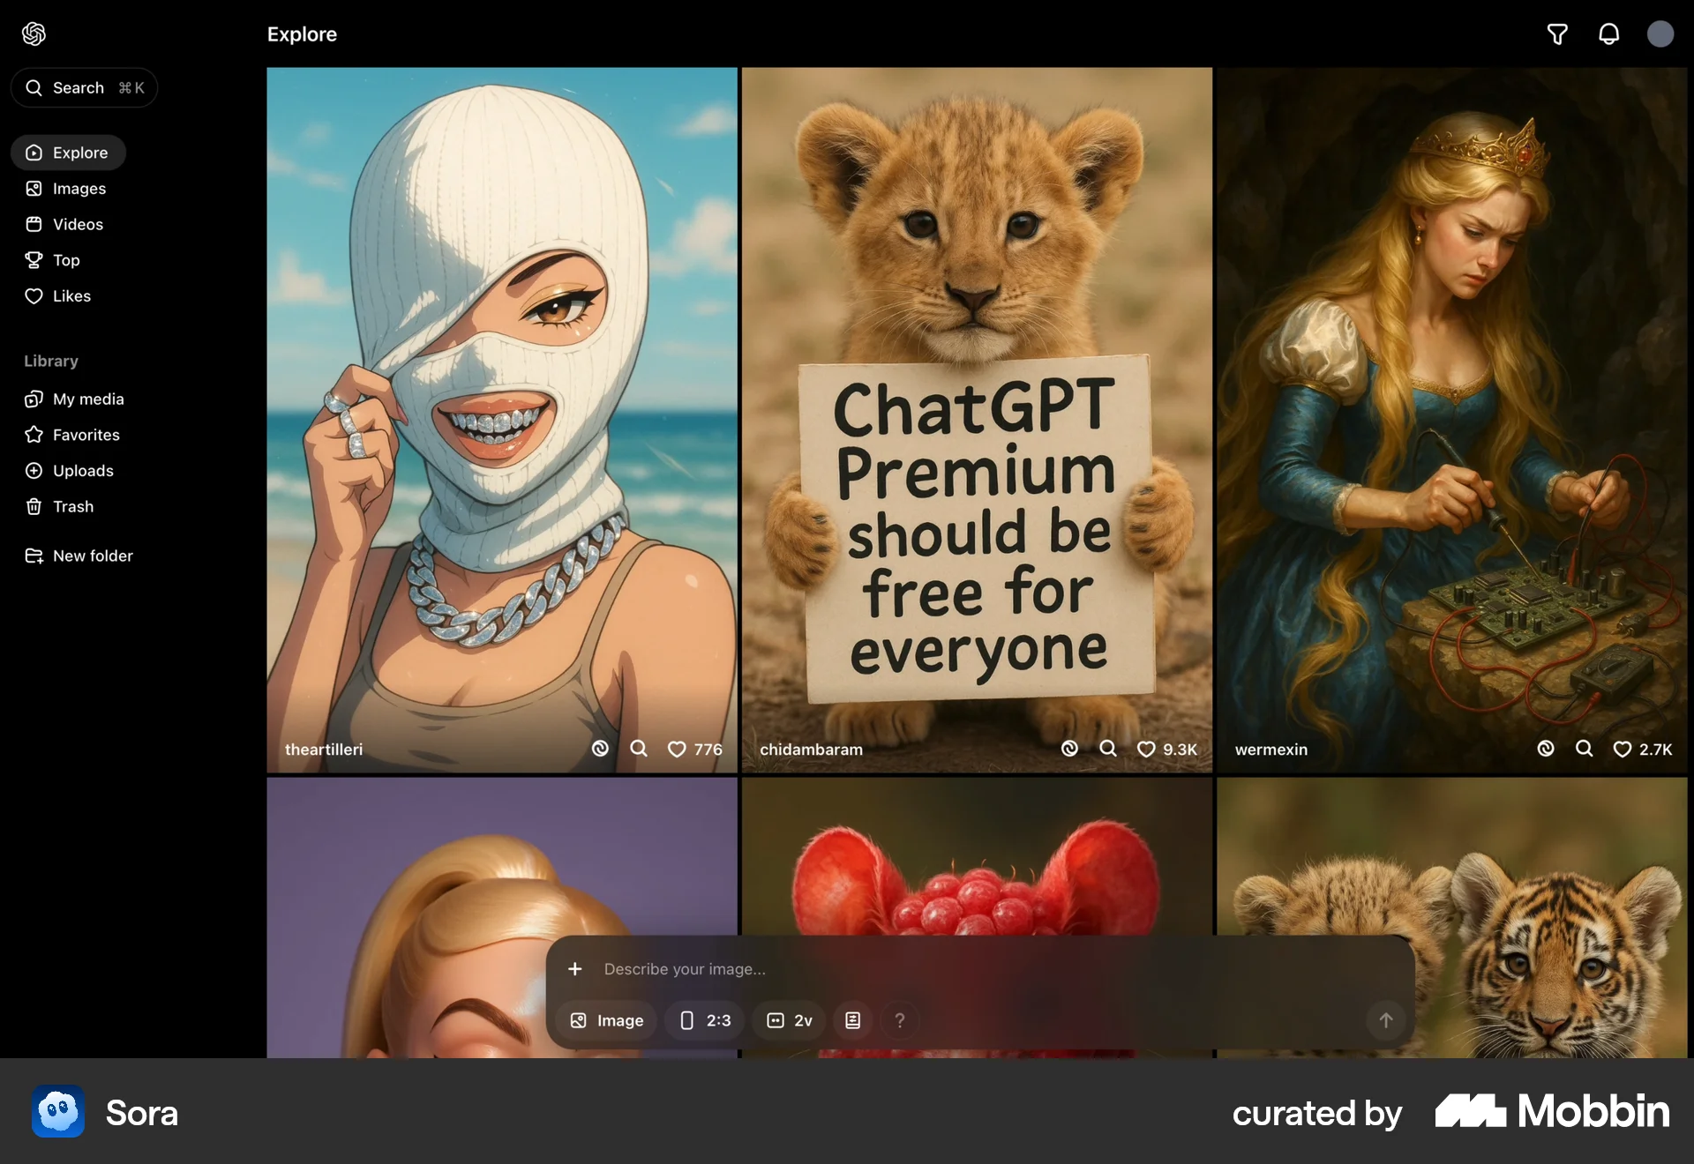Click the remix icon on theartilleri image
Viewport: 1694px width, 1164px height.
click(600, 749)
